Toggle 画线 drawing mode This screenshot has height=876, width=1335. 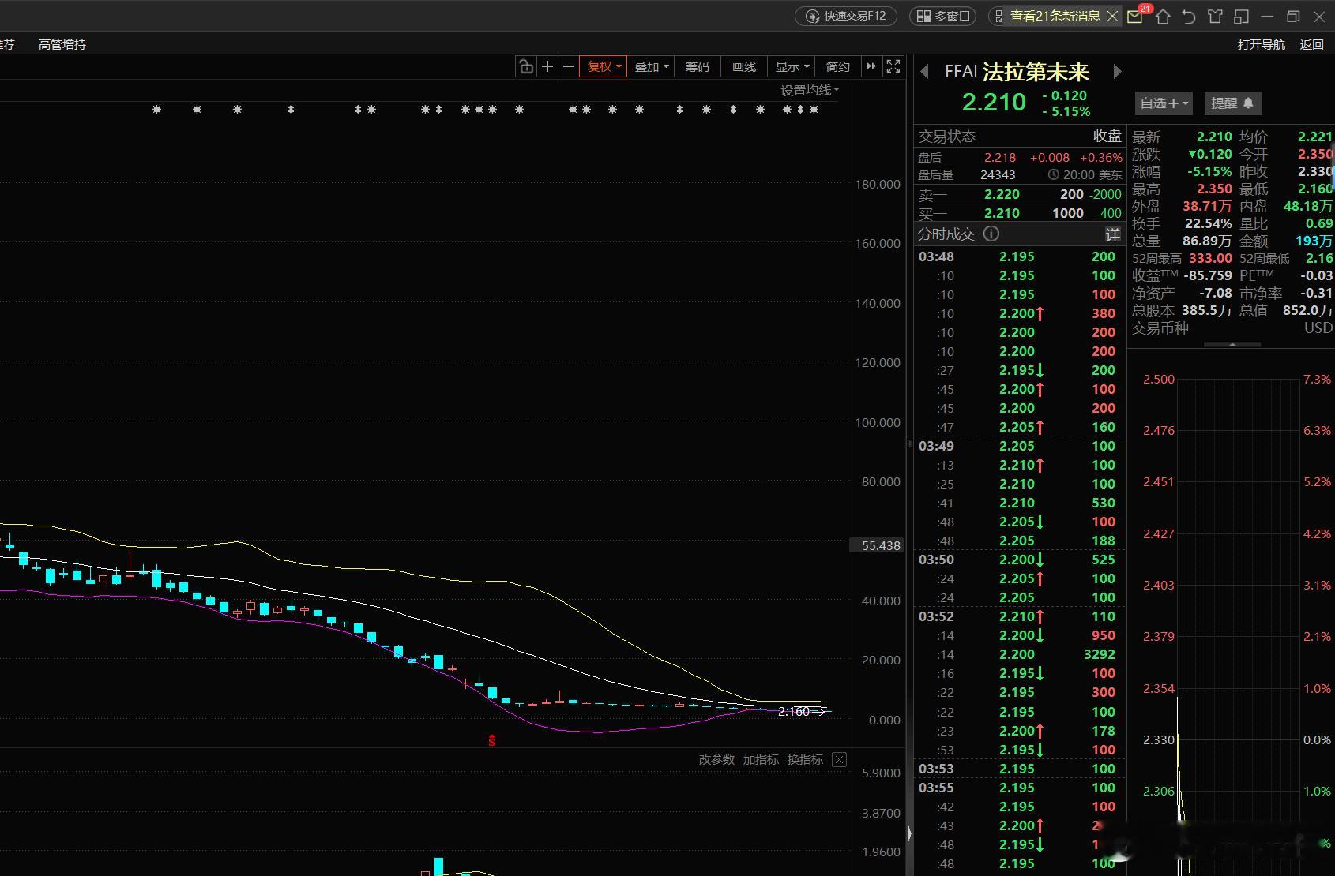(744, 67)
